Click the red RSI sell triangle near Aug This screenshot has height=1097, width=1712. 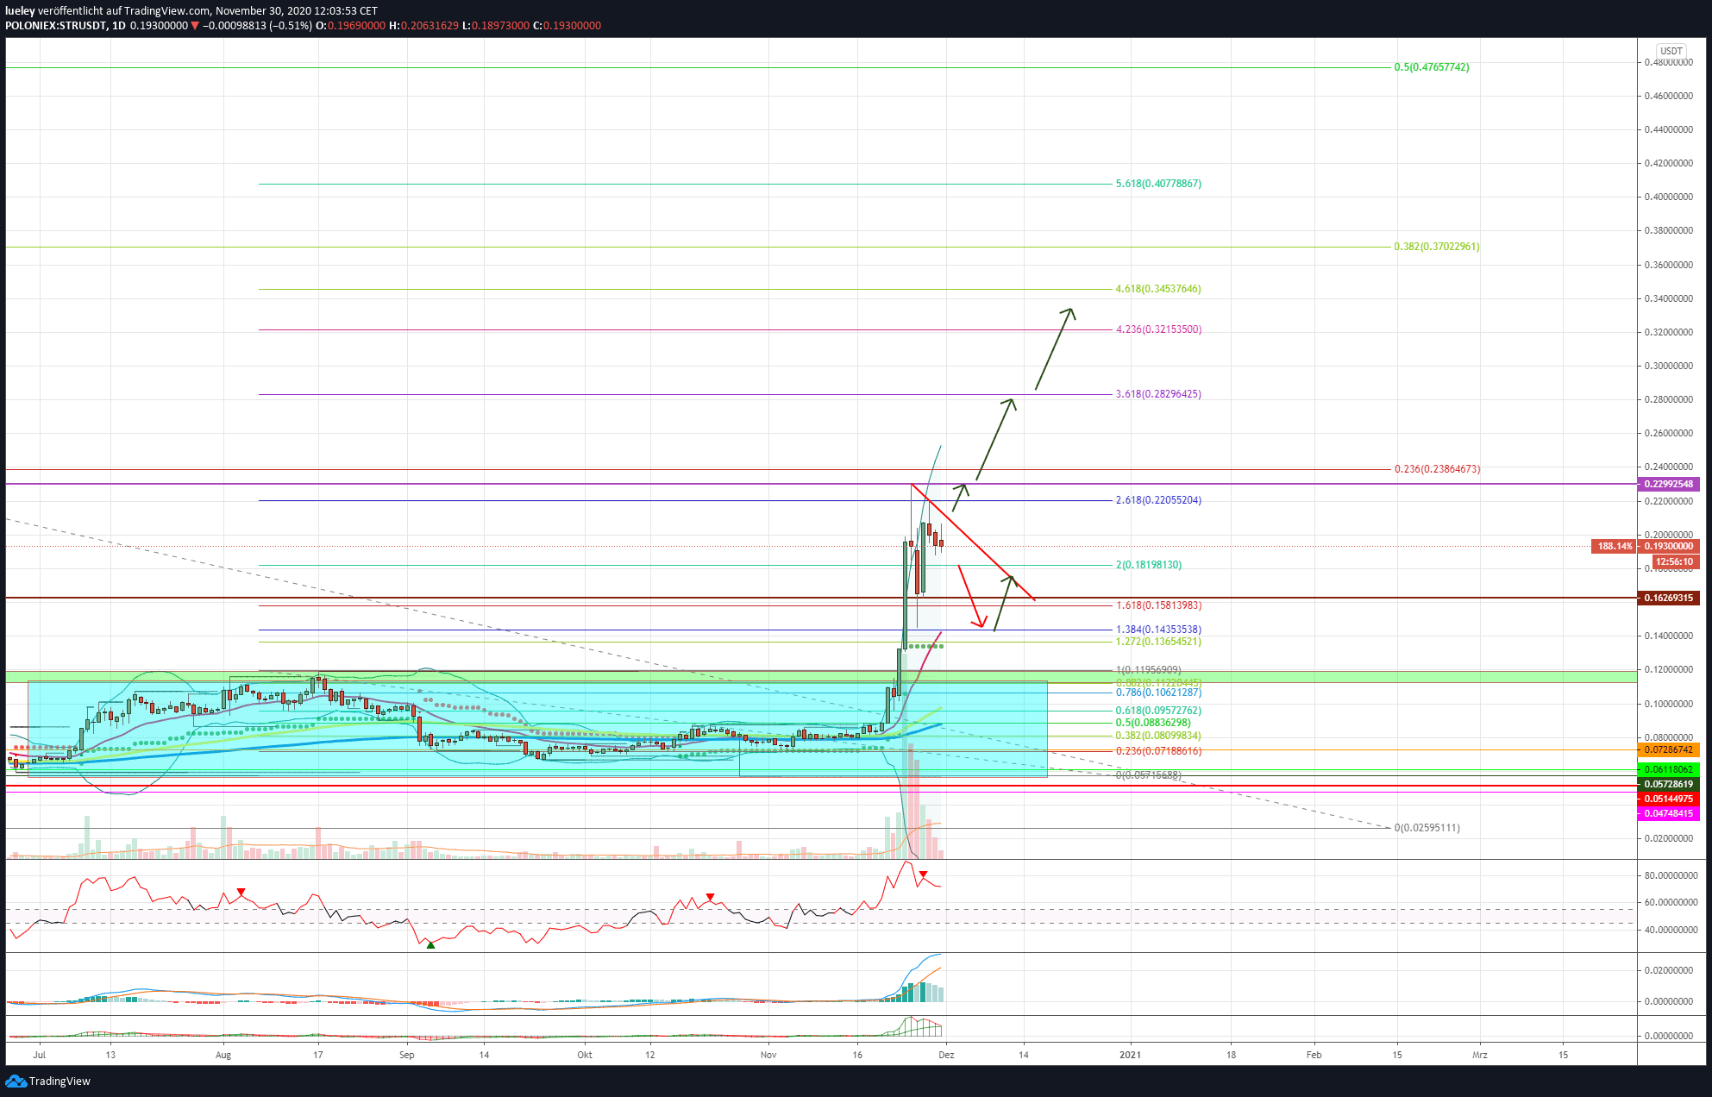pos(241,892)
